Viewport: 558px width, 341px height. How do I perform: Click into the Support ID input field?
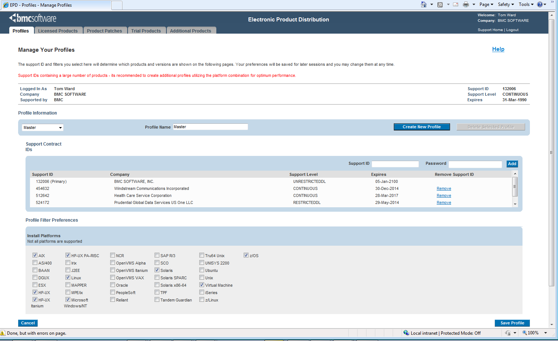[395, 164]
